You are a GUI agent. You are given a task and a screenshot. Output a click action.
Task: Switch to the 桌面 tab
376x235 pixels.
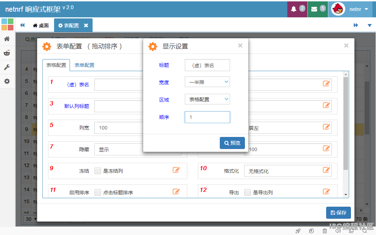click(41, 25)
